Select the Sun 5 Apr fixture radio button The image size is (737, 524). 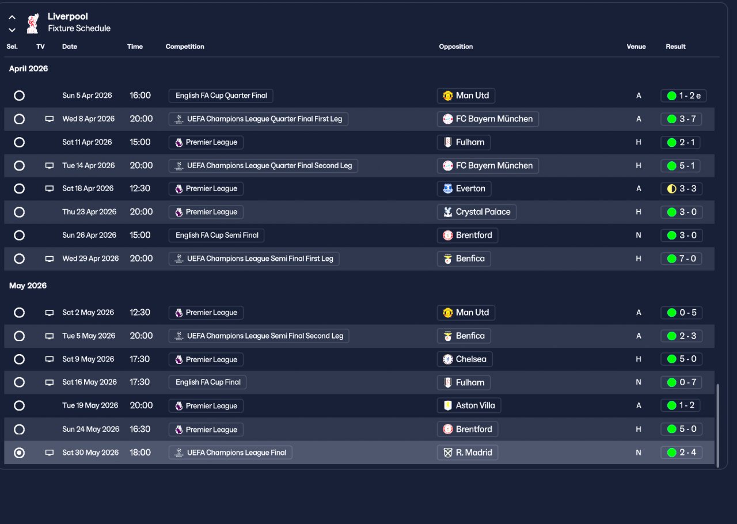click(x=20, y=96)
